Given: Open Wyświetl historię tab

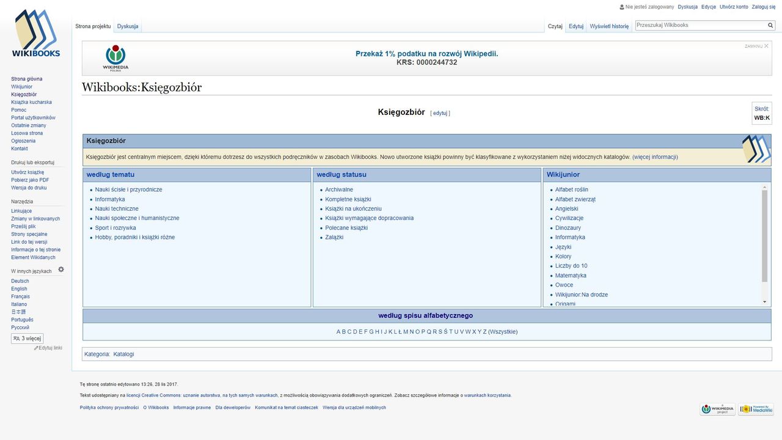Looking at the screenshot, I should pyautogui.click(x=609, y=26).
